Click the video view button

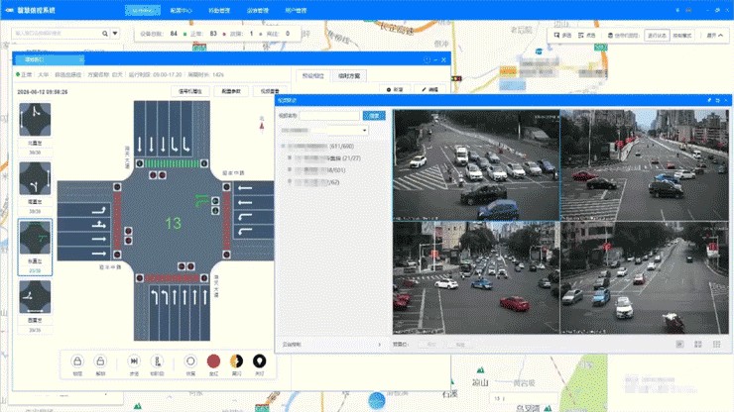270,91
